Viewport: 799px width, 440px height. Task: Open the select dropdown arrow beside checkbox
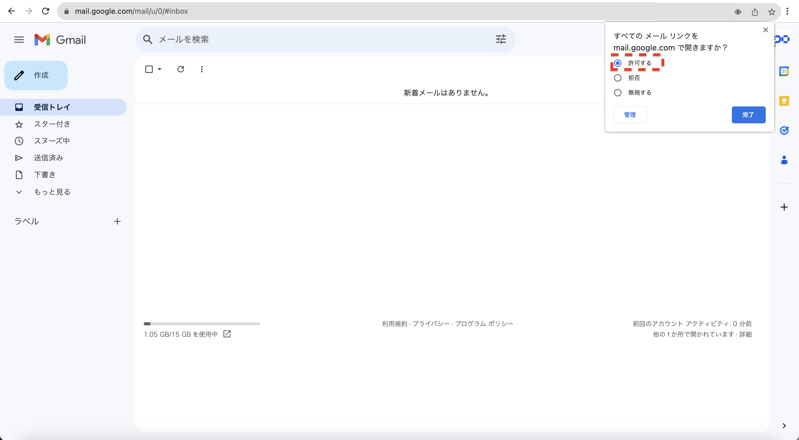click(160, 69)
